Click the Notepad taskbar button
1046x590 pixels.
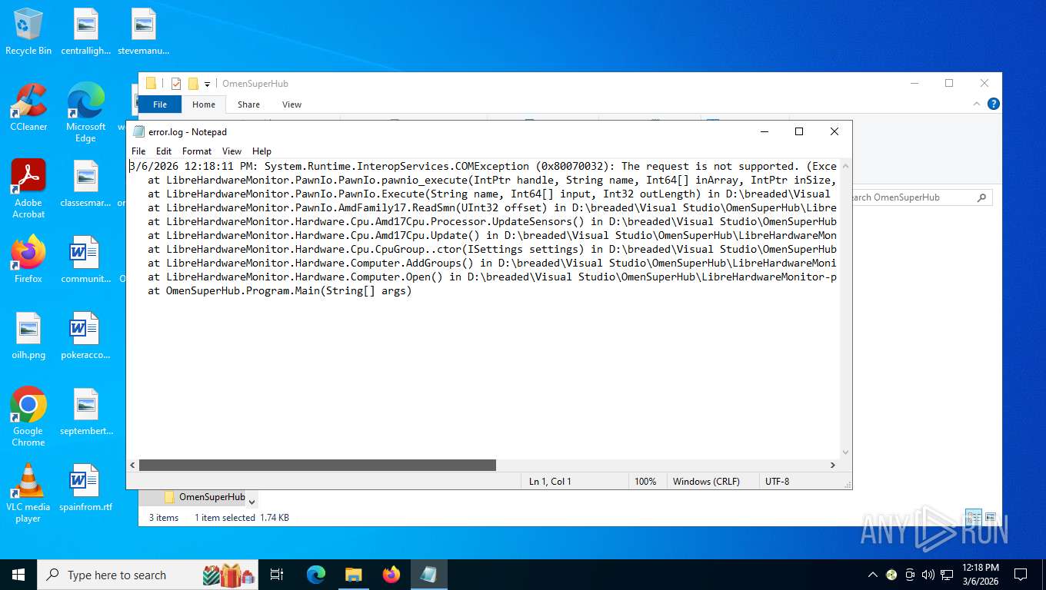429,575
